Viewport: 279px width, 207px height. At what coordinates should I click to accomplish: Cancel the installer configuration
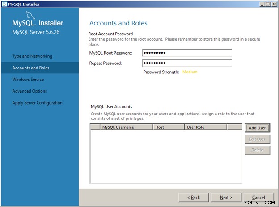pos(258,198)
